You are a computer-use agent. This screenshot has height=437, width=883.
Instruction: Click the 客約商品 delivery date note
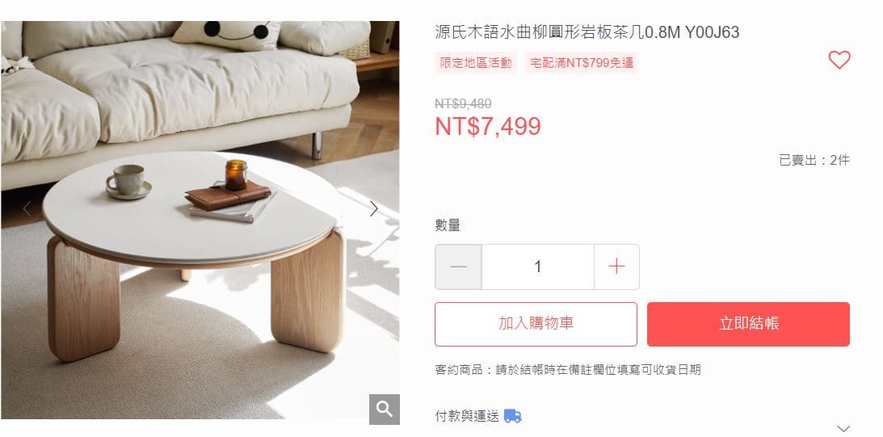pyautogui.click(x=568, y=370)
